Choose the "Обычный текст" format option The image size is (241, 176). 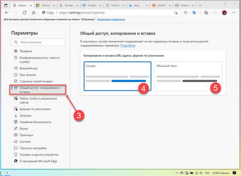point(188,76)
